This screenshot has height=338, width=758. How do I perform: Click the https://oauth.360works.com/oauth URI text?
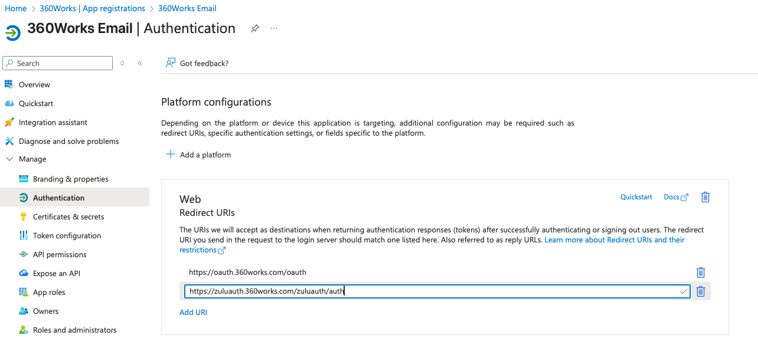[x=247, y=273]
